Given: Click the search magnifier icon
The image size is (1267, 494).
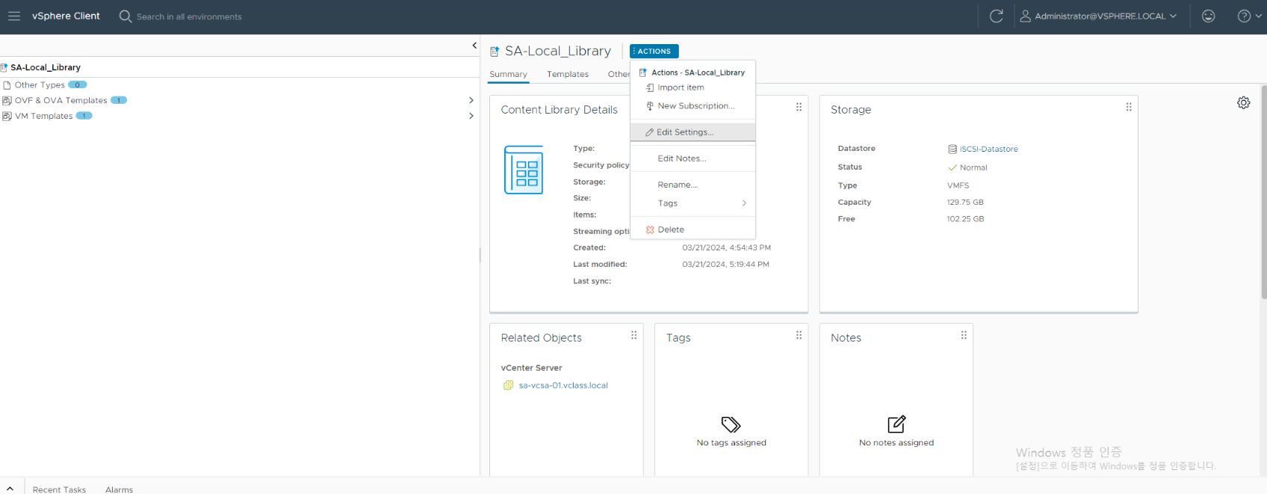Looking at the screenshot, I should coord(126,16).
